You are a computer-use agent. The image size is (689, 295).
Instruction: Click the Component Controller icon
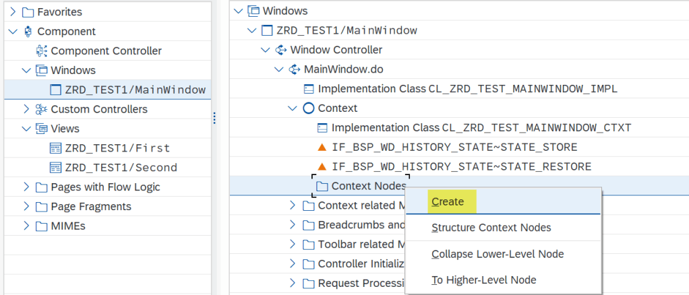pyautogui.click(x=40, y=51)
